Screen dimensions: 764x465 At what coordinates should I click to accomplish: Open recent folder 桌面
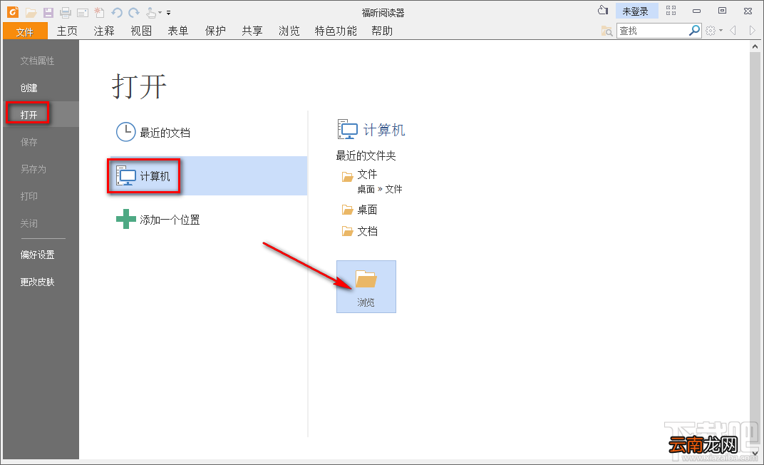[x=360, y=210]
